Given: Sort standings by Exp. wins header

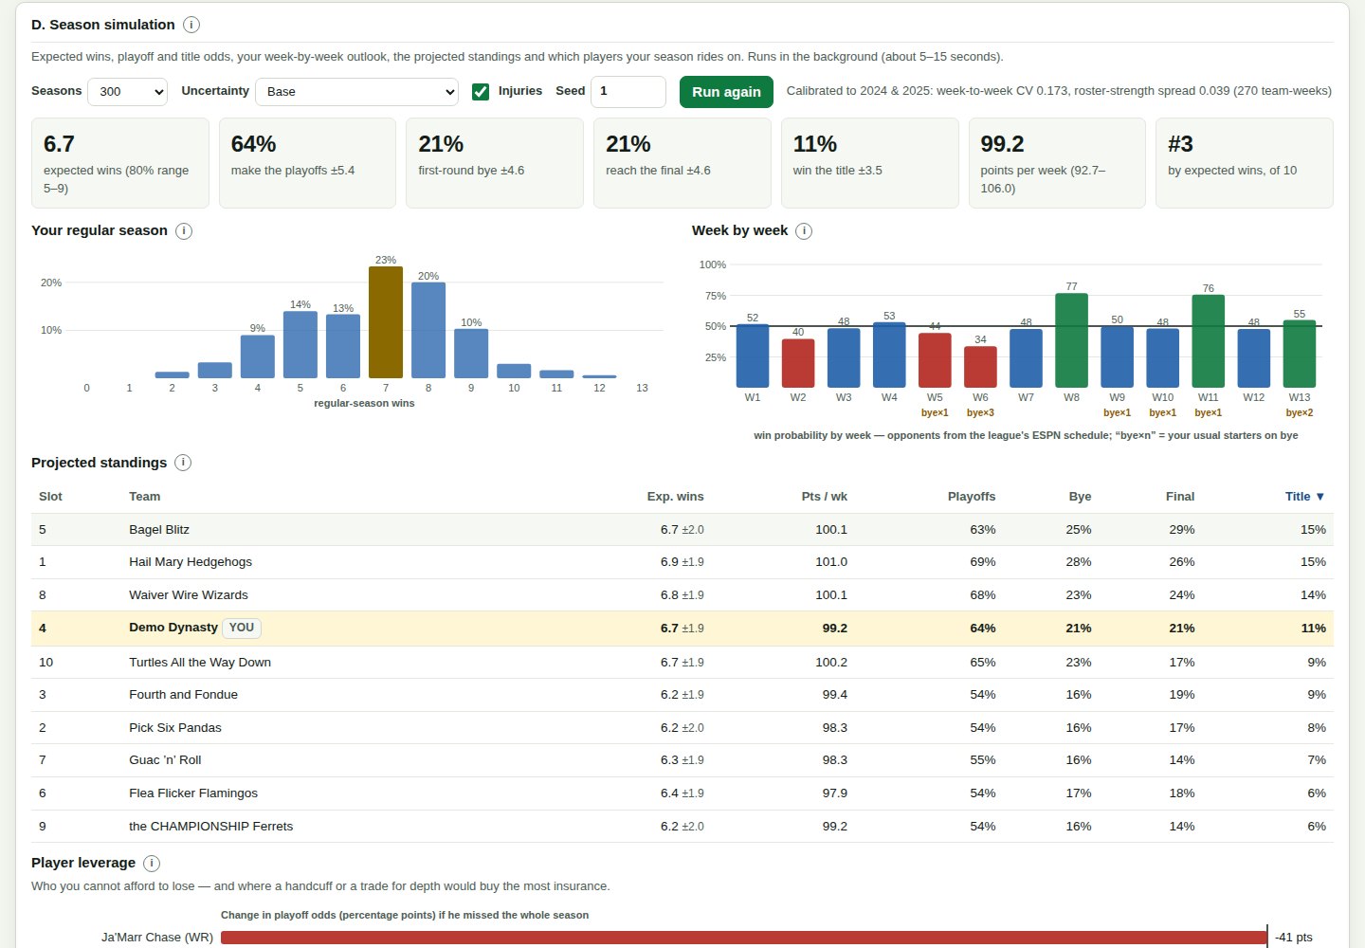Looking at the screenshot, I should click(x=675, y=497).
